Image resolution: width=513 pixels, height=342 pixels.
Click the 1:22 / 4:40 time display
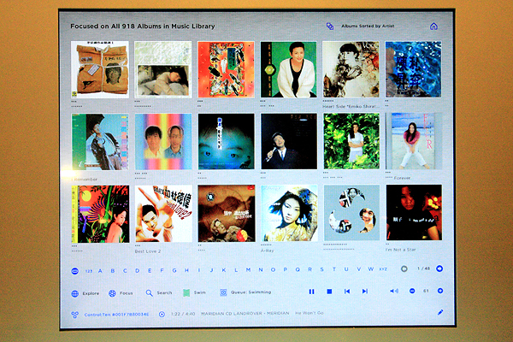pyautogui.click(x=183, y=314)
